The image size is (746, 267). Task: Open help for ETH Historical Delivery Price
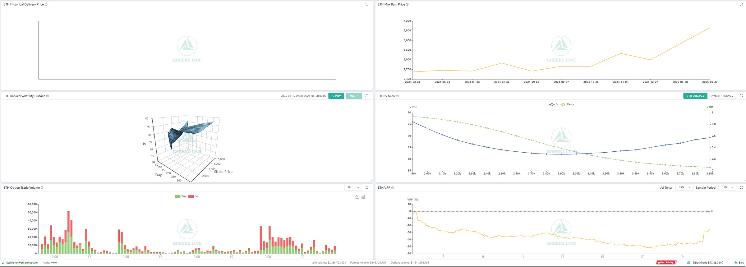(x=46, y=4)
